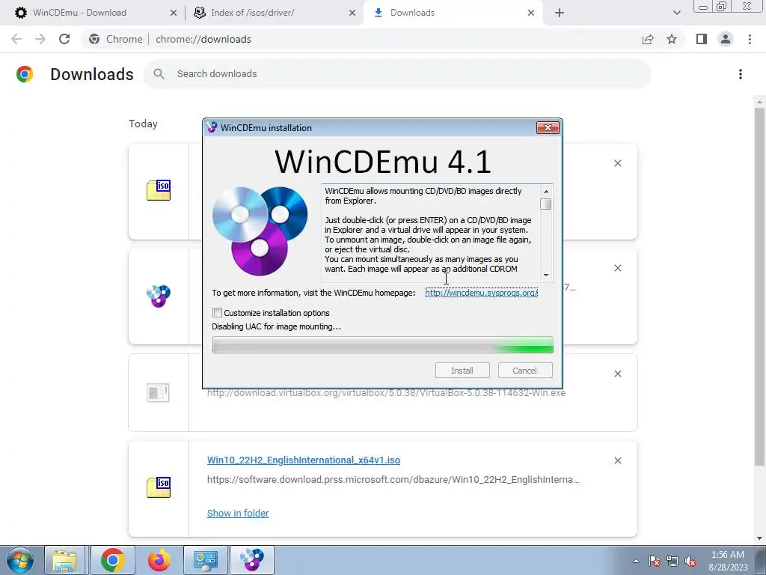Go forward in Chrome
Image resolution: width=766 pixels, height=575 pixels.
tap(40, 39)
